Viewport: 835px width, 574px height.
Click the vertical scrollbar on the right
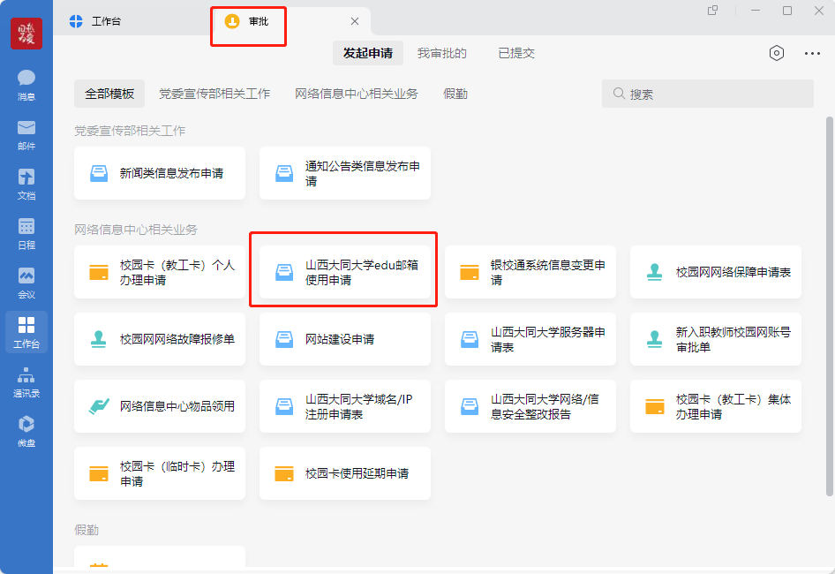pyautogui.click(x=829, y=306)
